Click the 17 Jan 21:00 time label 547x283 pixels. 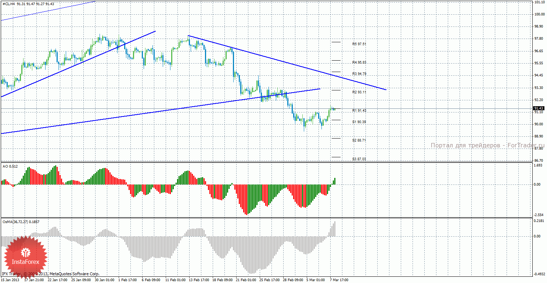tap(35, 280)
